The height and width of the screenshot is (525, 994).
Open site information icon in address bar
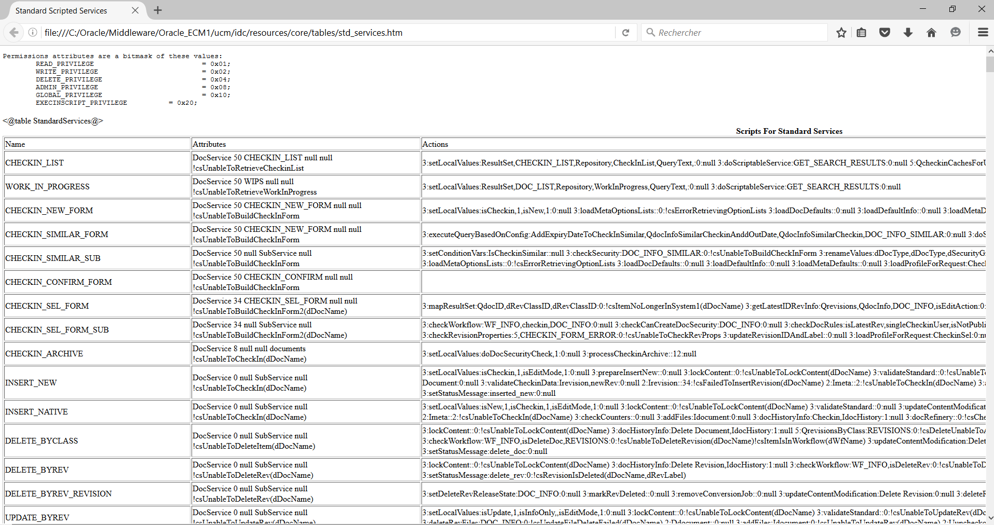click(33, 33)
